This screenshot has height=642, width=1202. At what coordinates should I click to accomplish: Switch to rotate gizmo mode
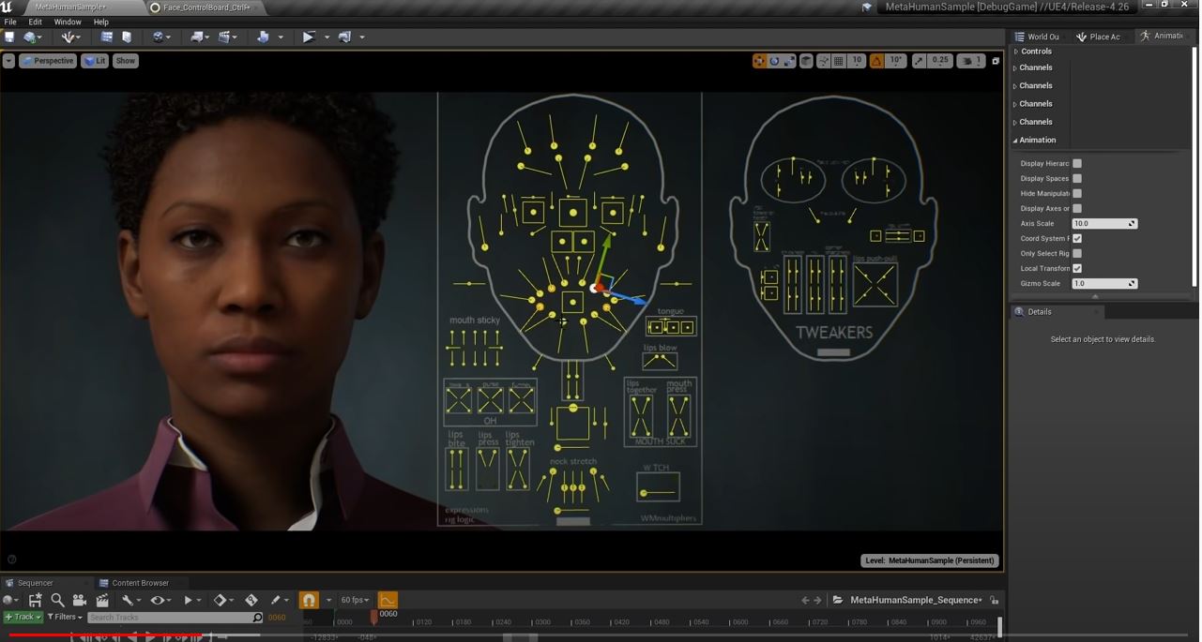point(774,61)
